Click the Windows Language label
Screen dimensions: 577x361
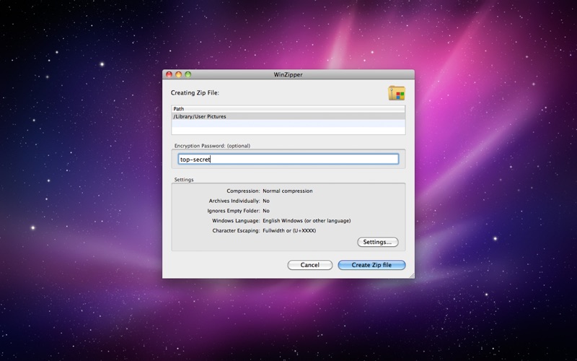236,221
